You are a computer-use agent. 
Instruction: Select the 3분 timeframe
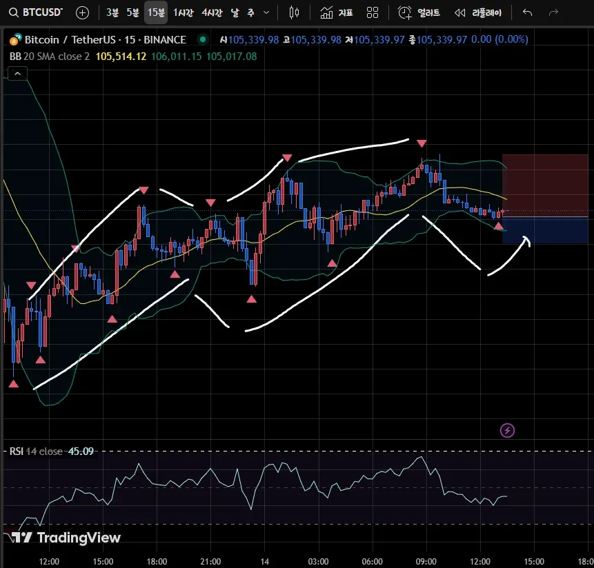[112, 12]
